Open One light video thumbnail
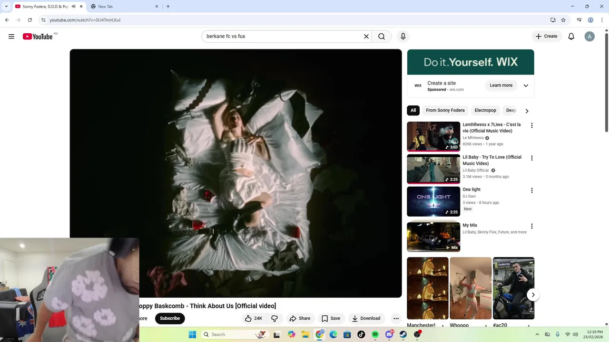The height and width of the screenshot is (342, 609). (x=433, y=201)
